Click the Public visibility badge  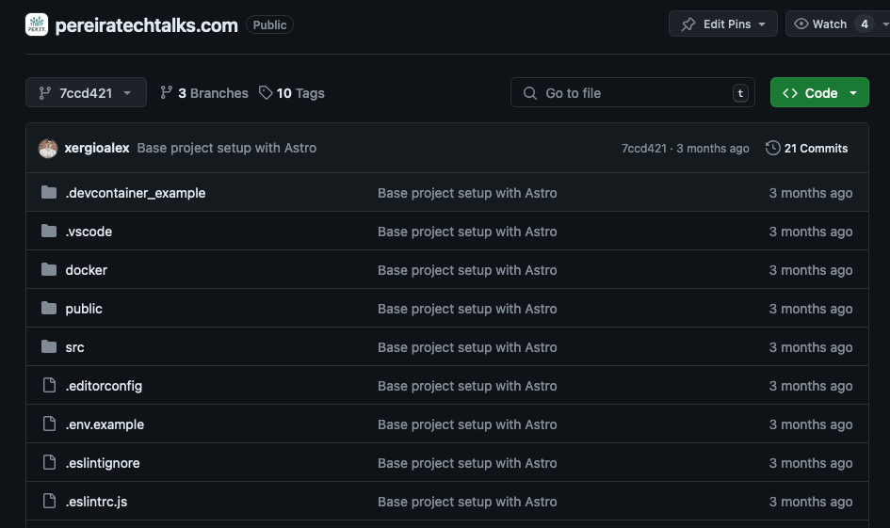click(269, 25)
